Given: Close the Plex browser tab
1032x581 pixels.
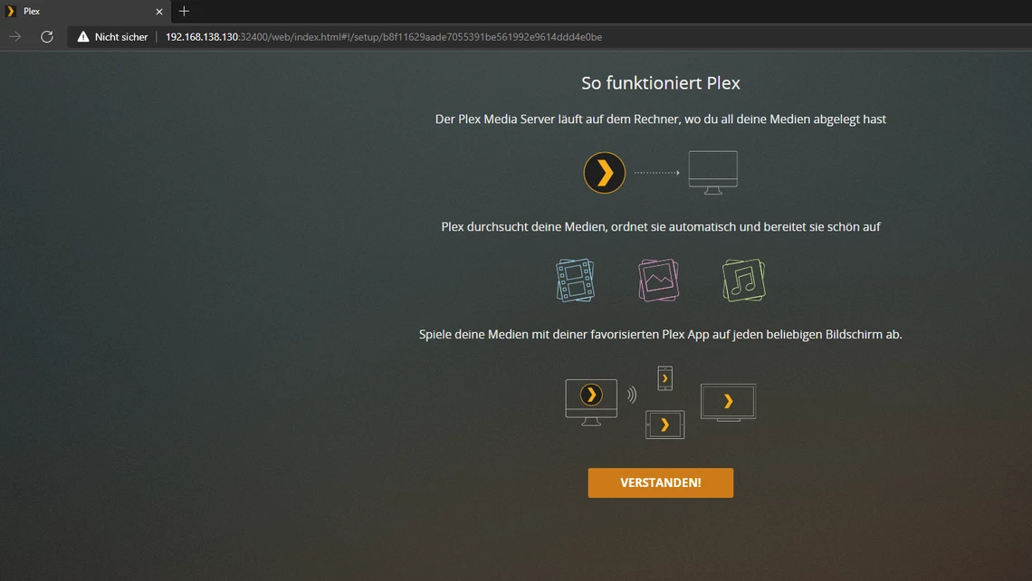Looking at the screenshot, I should click(x=158, y=11).
